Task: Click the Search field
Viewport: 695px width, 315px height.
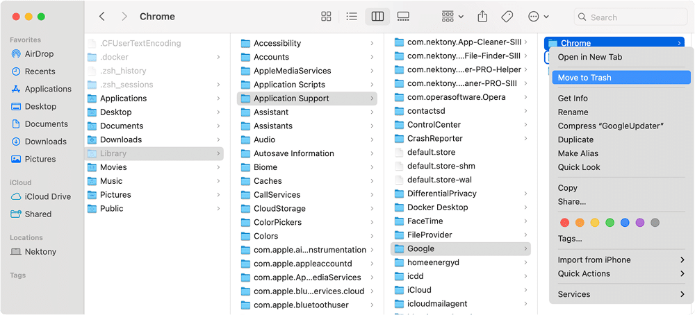Action: (x=631, y=17)
